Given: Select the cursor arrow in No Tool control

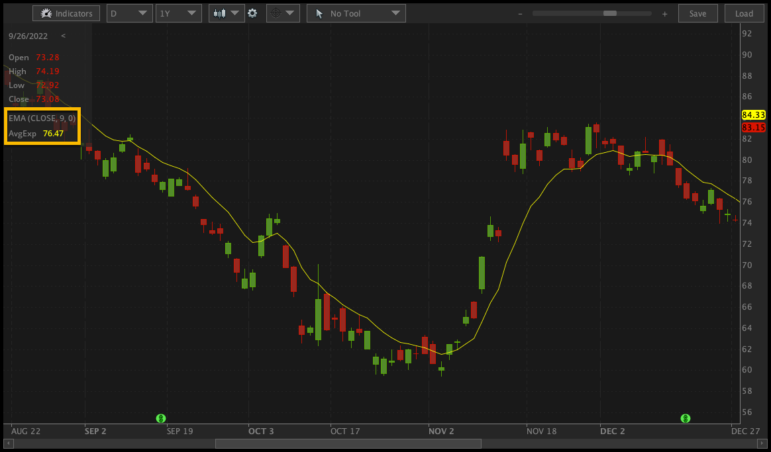Looking at the screenshot, I should pyautogui.click(x=319, y=13).
